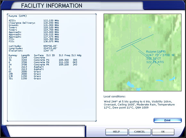The image size is (186, 138).
Task: Select runway 13 row
Action: 27,57
